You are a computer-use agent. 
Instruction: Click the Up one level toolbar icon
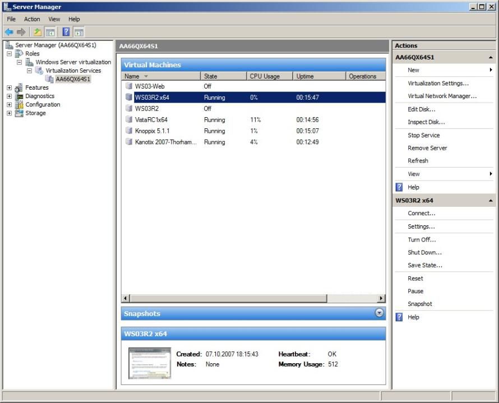click(38, 32)
